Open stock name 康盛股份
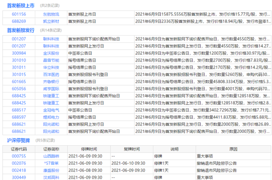Viewport: 272px width, 180px height. 51,171
